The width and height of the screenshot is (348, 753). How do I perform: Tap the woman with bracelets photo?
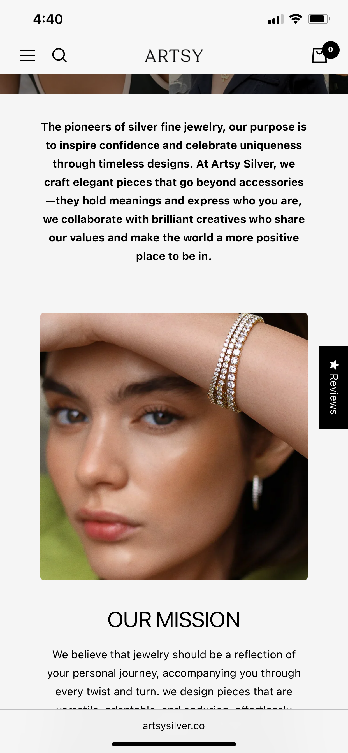click(174, 446)
